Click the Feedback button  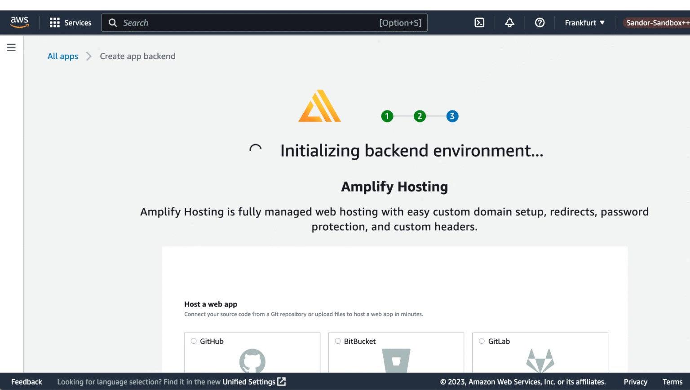coord(26,381)
